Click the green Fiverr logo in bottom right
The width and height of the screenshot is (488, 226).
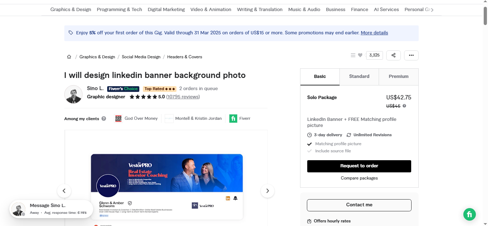click(469, 214)
